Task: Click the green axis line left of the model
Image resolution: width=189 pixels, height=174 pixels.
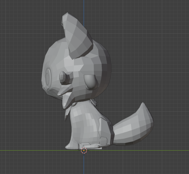Action: pyautogui.click(x=28, y=150)
